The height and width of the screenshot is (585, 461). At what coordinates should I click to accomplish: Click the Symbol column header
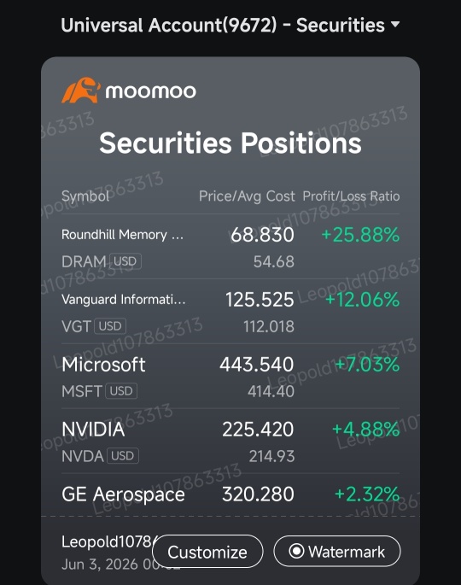pos(85,196)
